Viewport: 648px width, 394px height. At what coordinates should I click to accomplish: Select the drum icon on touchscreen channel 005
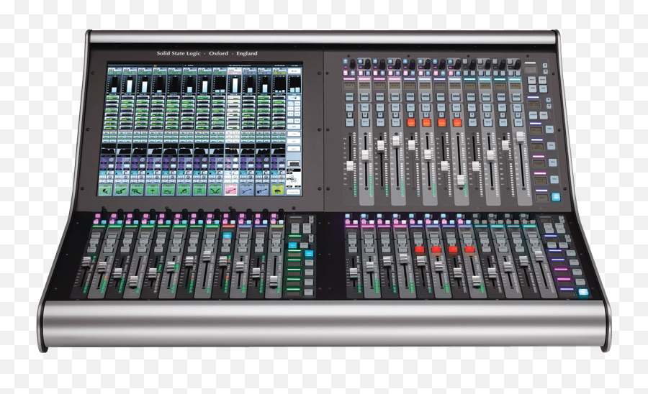click(x=168, y=190)
